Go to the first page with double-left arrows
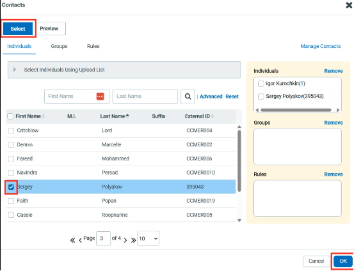 click(x=72, y=240)
